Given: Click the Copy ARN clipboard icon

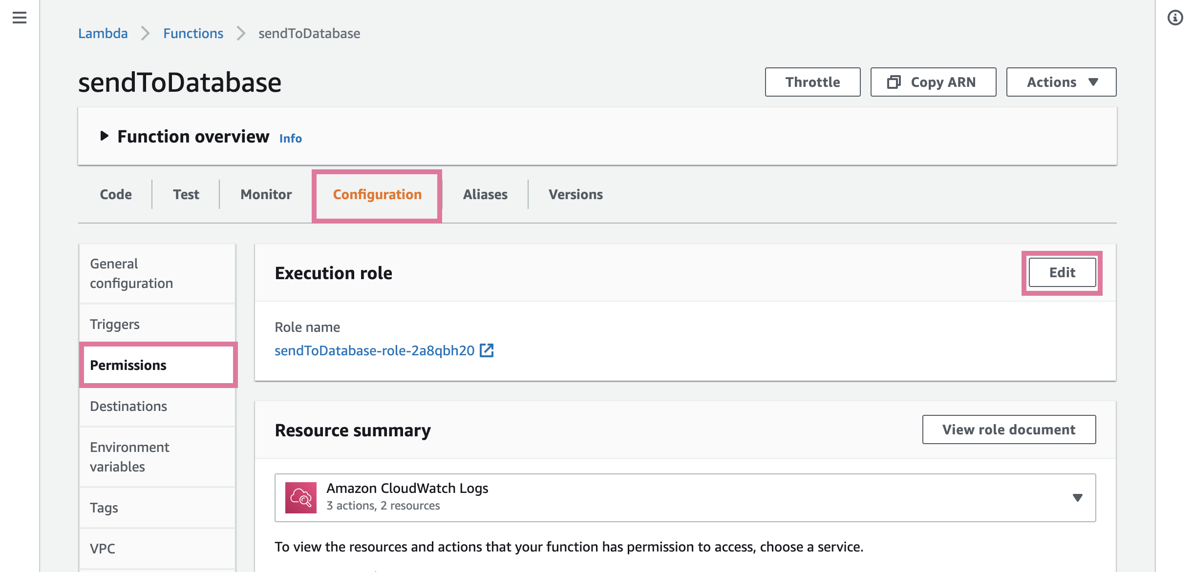Looking at the screenshot, I should tap(894, 82).
